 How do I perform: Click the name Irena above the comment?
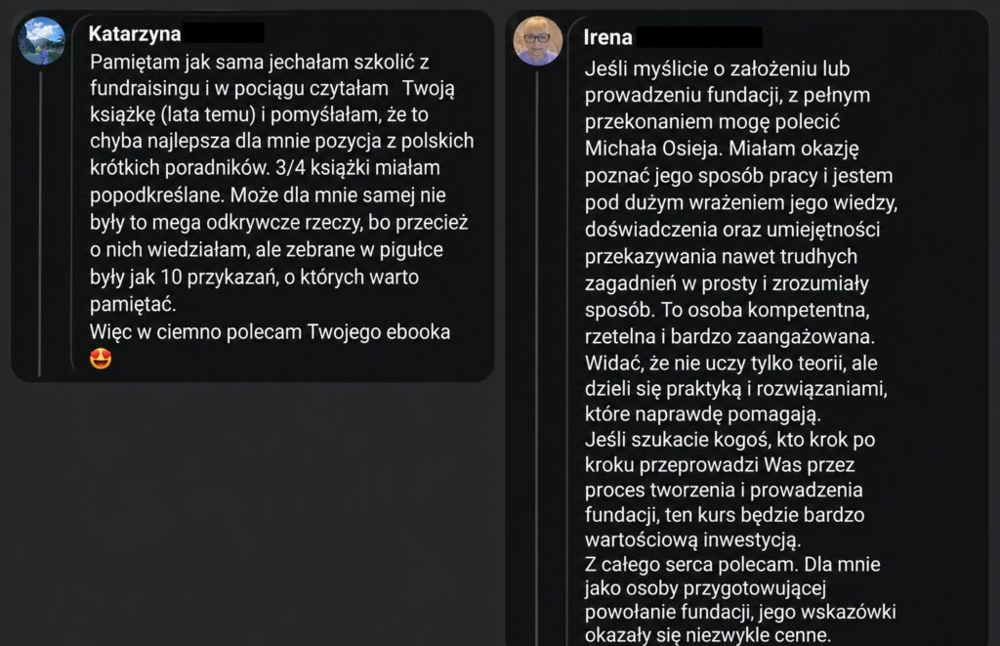click(607, 37)
